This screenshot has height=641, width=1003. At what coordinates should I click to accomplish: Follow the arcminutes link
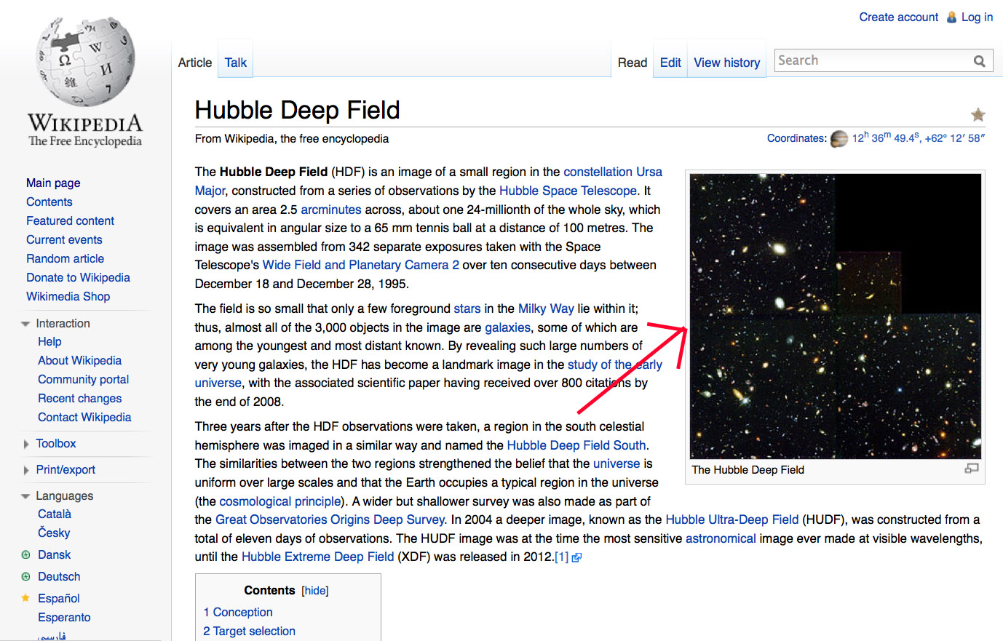click(x=330, y=210)
